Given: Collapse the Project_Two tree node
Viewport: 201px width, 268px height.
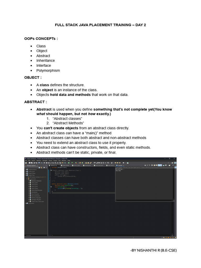Looking at the screenshot, I should (25, 175).
